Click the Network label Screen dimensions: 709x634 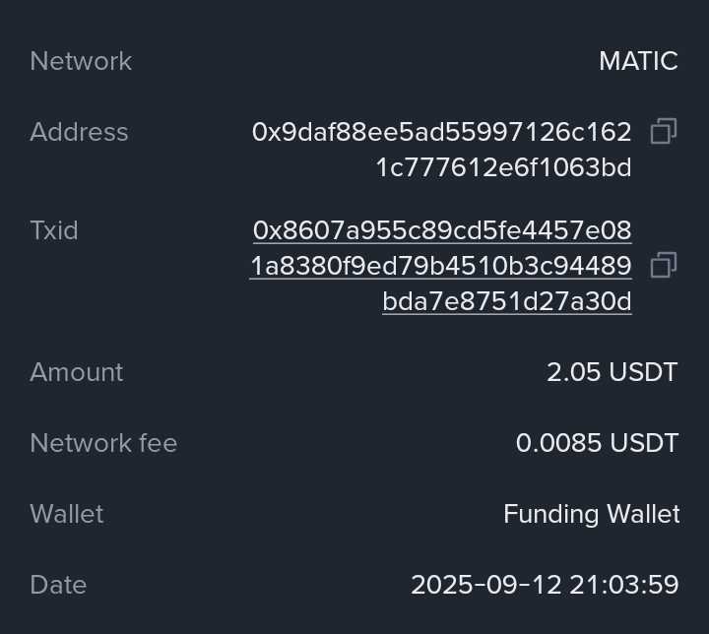81,61
